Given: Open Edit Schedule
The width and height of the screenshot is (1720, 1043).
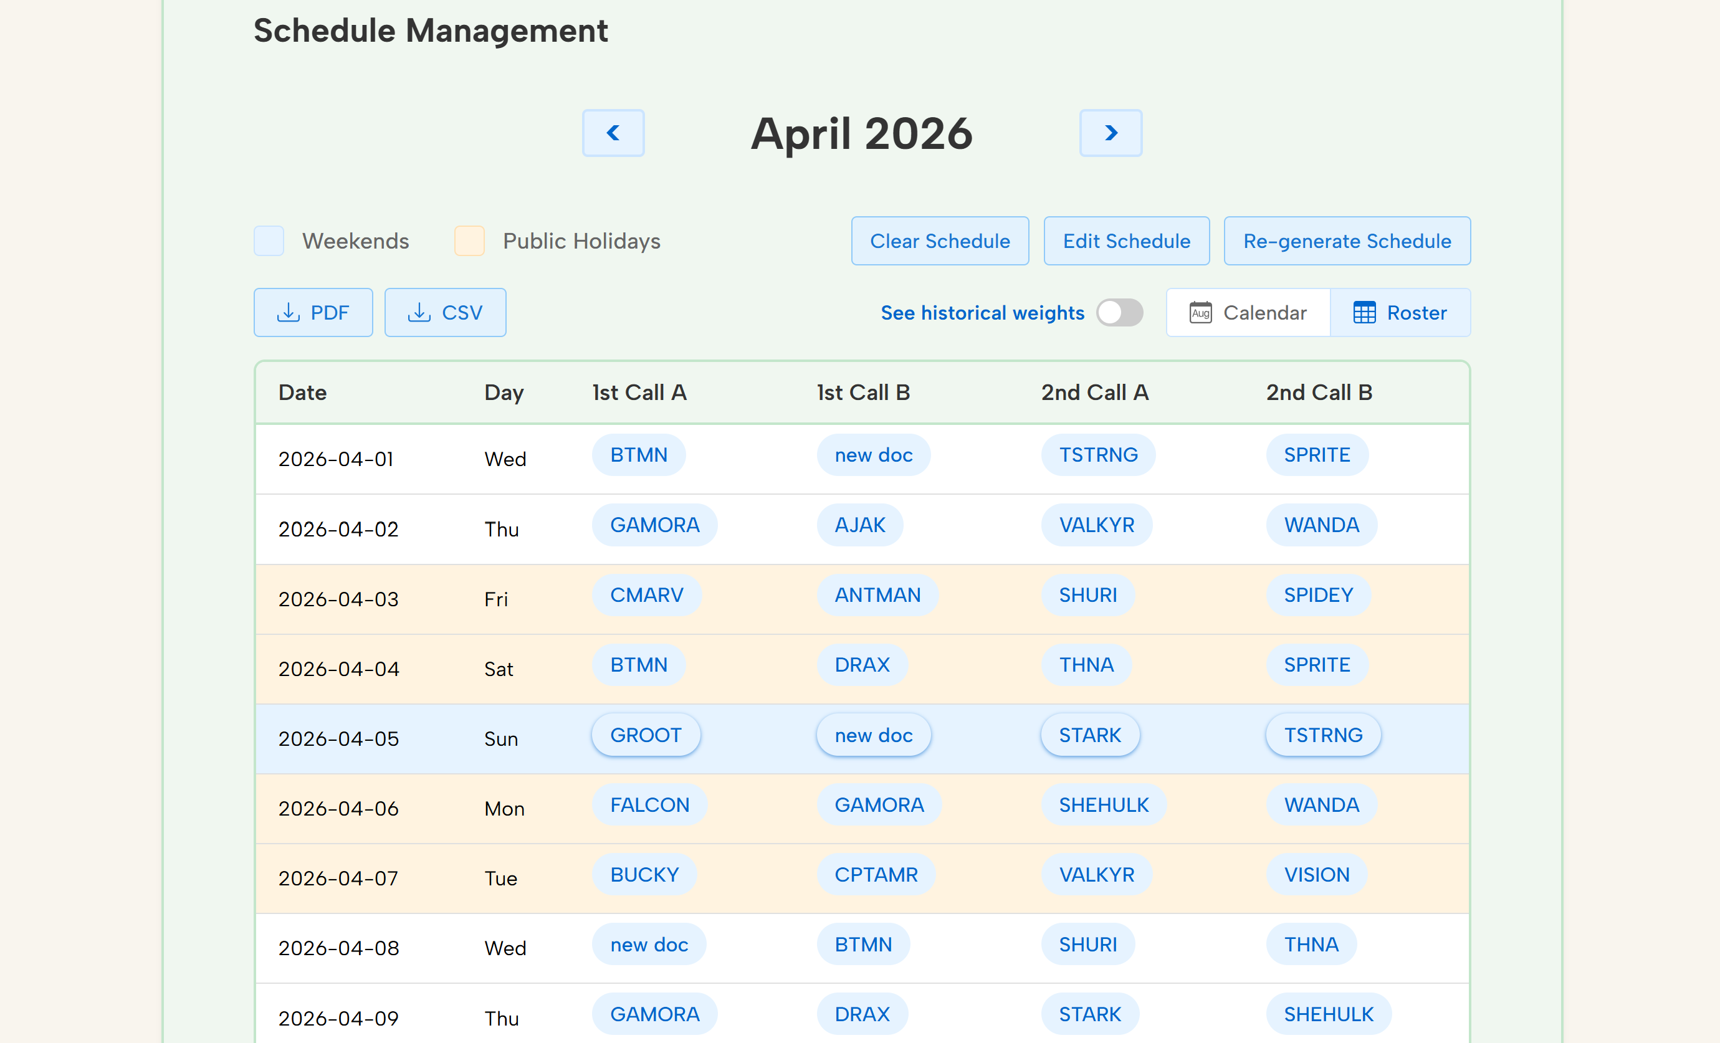Looking at the screenshot, I should pyautogui.click(x=1126, y=241).
